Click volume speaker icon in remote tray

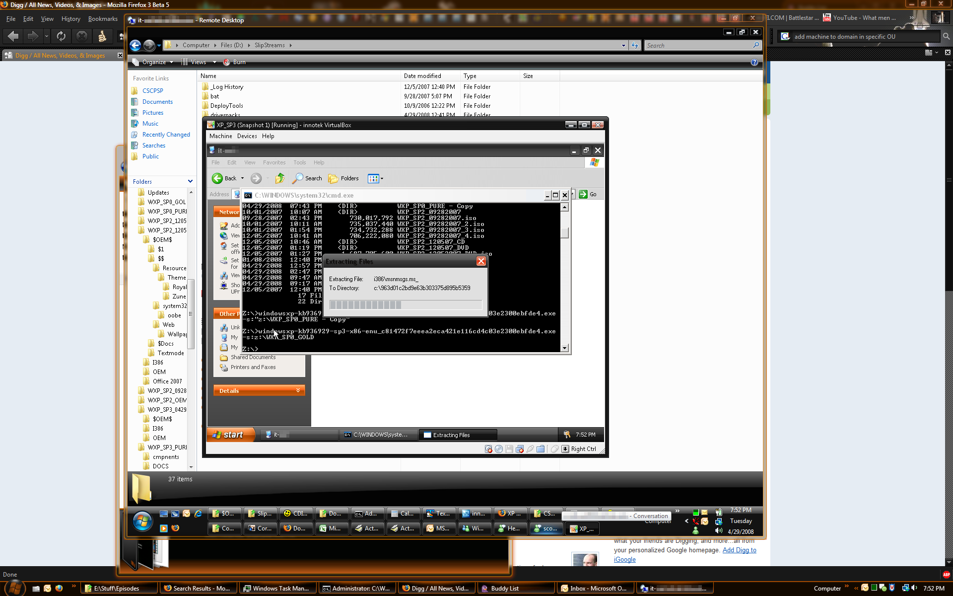pyautogui.click(x=719, y=531)
